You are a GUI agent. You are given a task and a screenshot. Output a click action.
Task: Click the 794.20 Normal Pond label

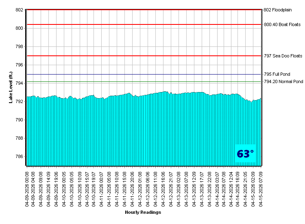click(283, 82)
